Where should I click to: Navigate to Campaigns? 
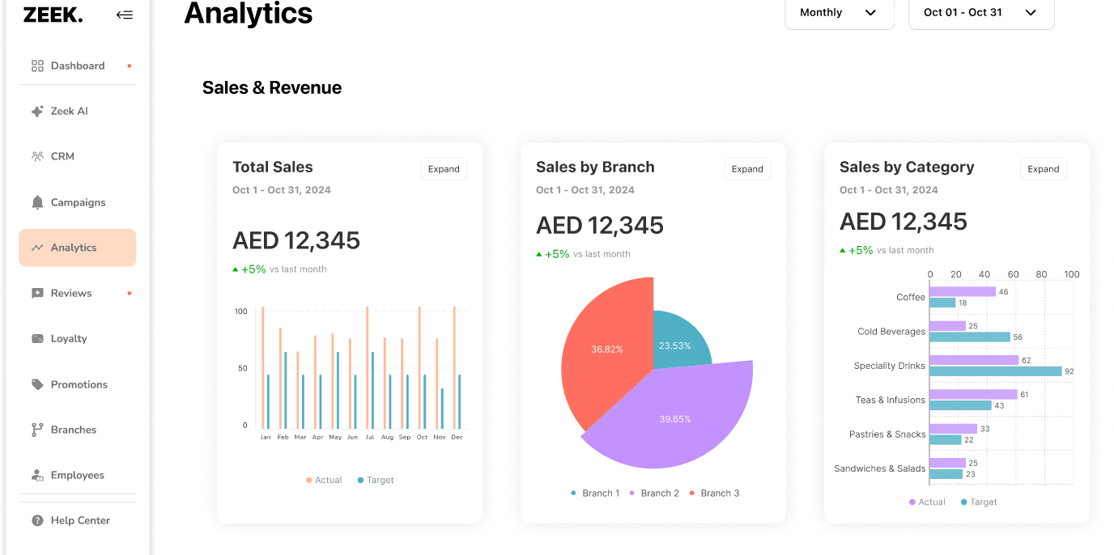pyautogui.click(x=78, y=202)
